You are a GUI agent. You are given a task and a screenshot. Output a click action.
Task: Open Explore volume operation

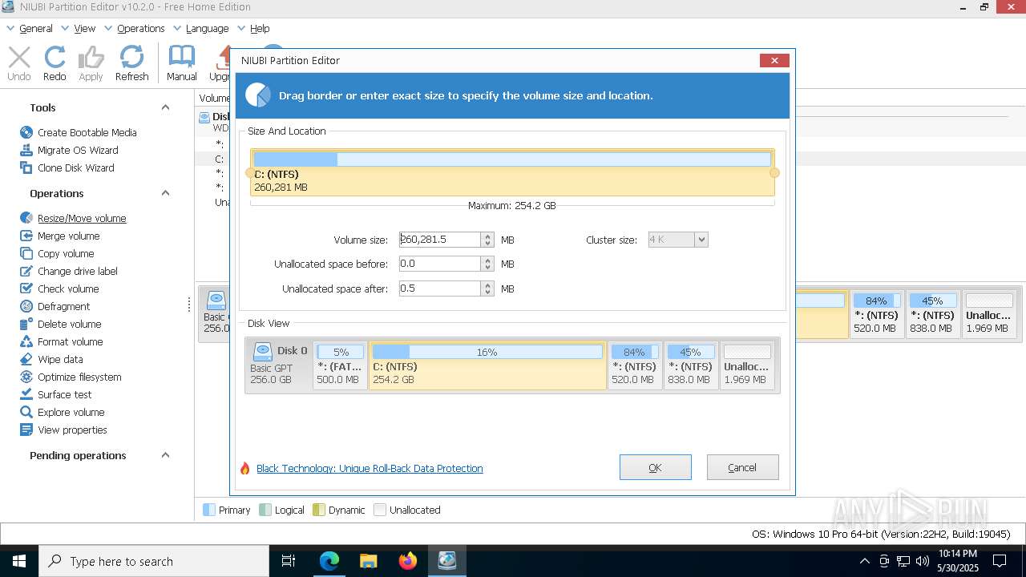click(x=62, y=412)
